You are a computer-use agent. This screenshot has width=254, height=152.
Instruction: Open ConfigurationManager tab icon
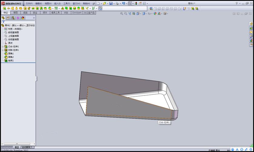click(13, 18)
